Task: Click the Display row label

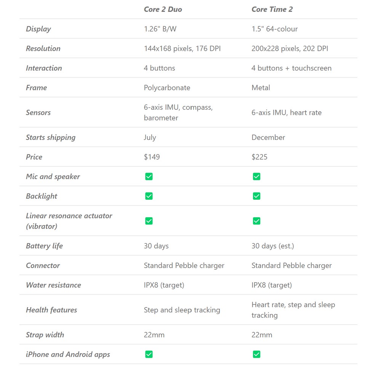Action: (x=38, y=29)
